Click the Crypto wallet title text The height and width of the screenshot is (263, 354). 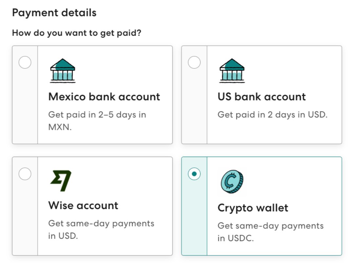252,208
